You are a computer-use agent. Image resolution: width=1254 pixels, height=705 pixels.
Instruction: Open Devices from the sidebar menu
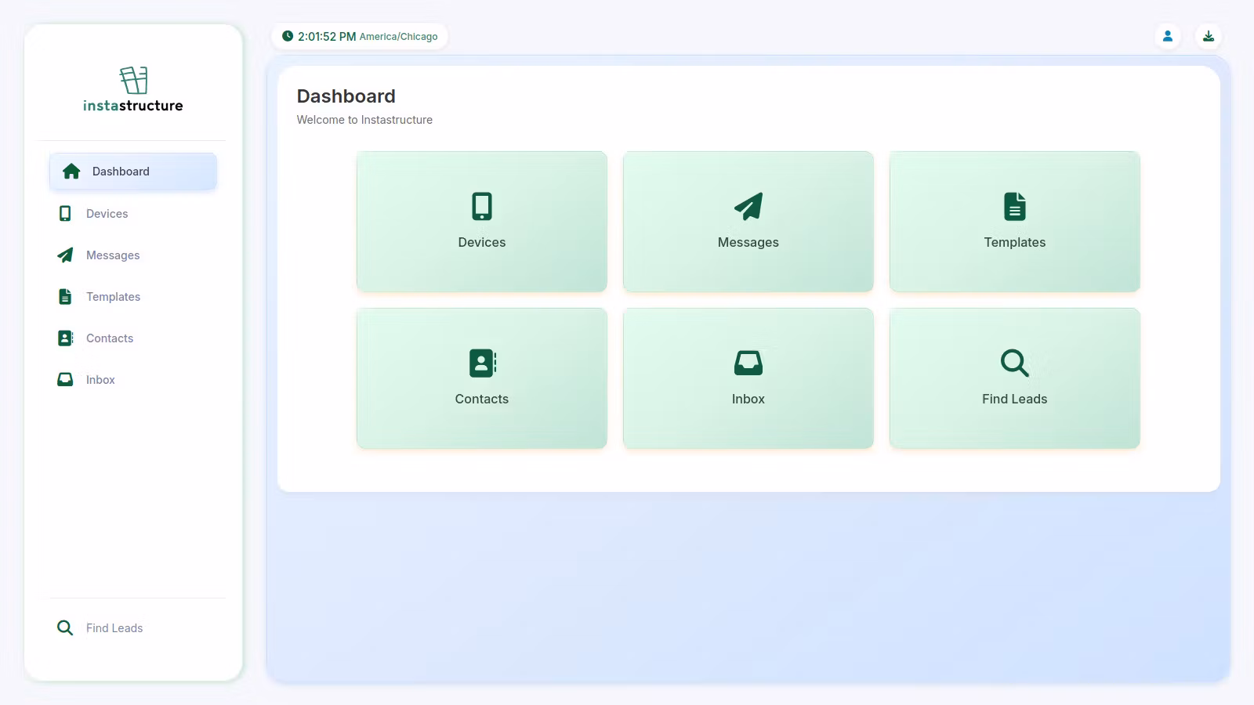coord(107,214)
